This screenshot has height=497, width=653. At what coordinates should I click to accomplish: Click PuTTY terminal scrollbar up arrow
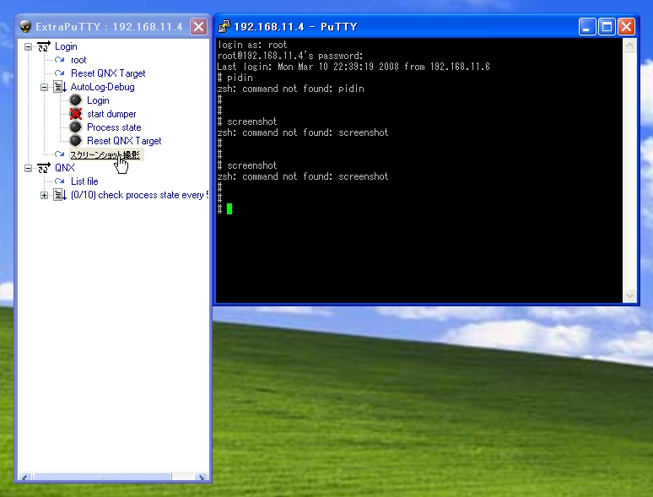[x=629, y=45]
